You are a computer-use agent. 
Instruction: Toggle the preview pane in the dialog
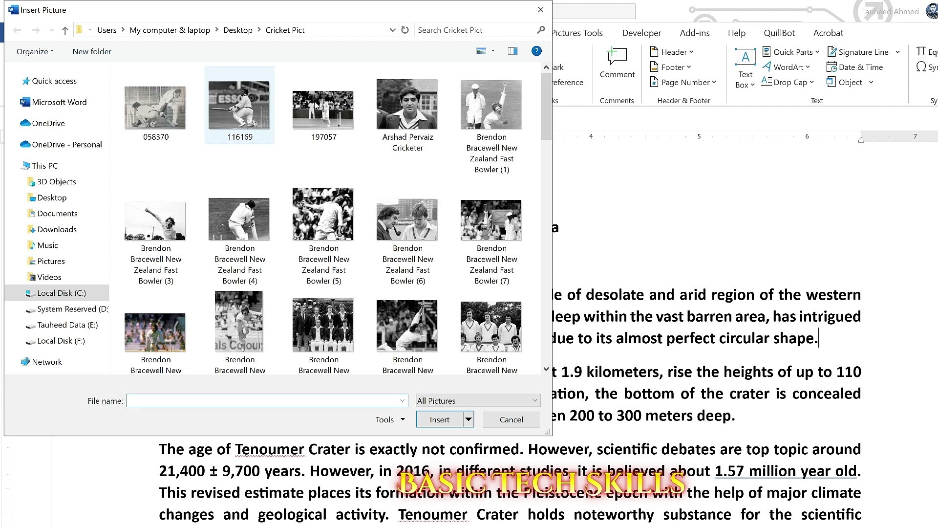click(x=512, y=51)
